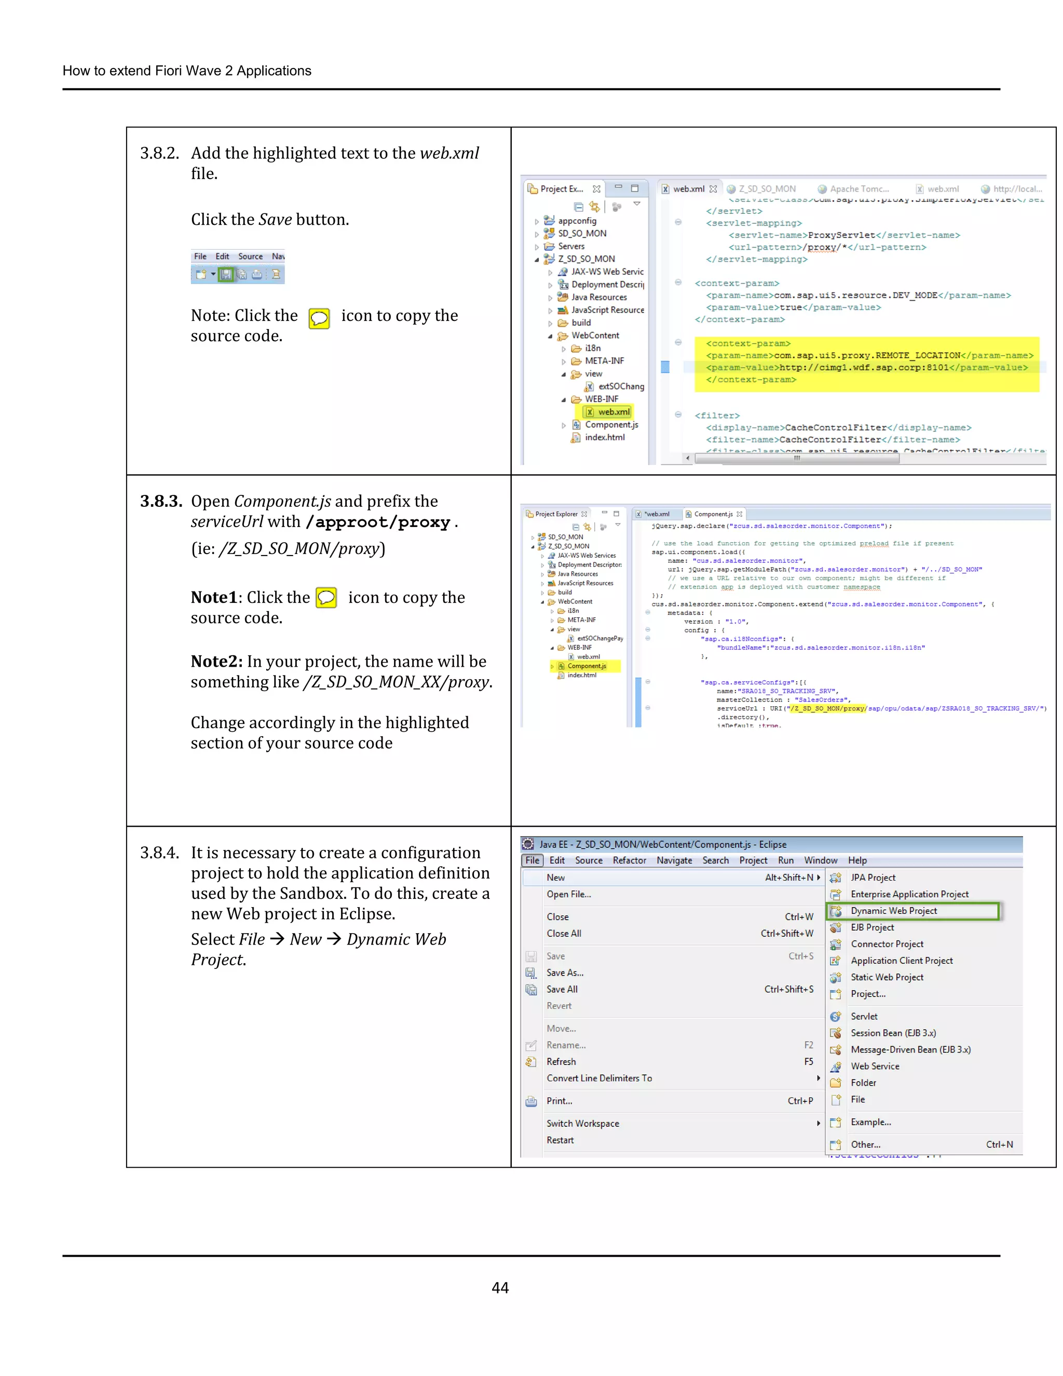Collapse Z_SD_SO_MON project in step 3.8.2 explorer
Image resolution: width=1063 pixels, height=1376 pixels.
pyautogui.click(x=537, y=260)
